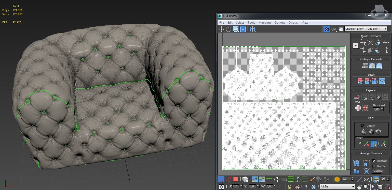Image resolution: width=392 pixels, height=190 pixels.
Task: Click Space Horizontal icon in Quick Transform
Action: (386, 42)
